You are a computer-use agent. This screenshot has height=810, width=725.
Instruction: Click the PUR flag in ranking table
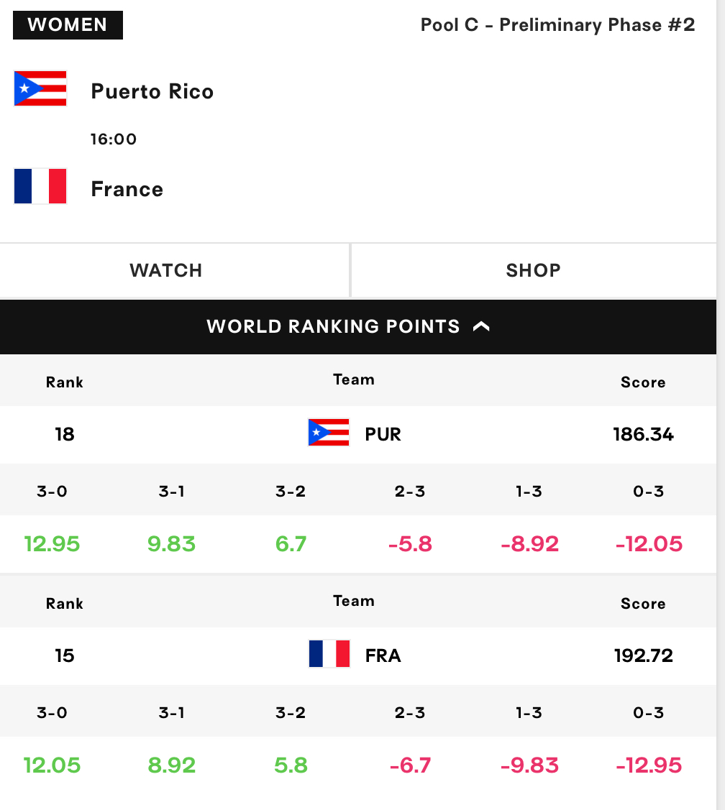[329, 433]
